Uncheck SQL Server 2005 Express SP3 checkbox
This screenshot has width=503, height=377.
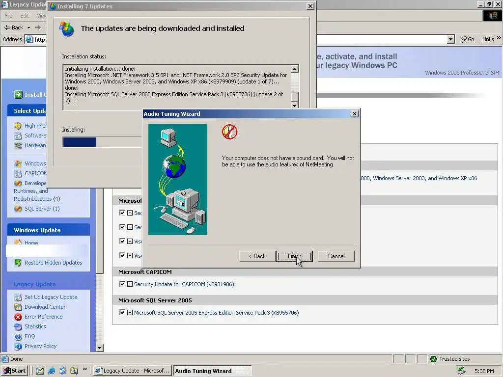122,313
